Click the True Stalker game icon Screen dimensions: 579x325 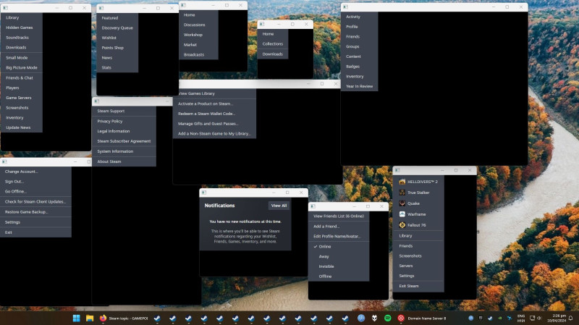click(x=402, y=193)
